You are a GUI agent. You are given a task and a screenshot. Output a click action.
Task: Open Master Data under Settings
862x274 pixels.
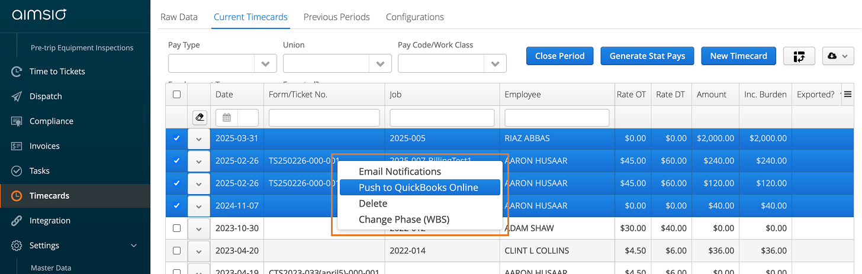pyautogui.click(x=51, y=268)
